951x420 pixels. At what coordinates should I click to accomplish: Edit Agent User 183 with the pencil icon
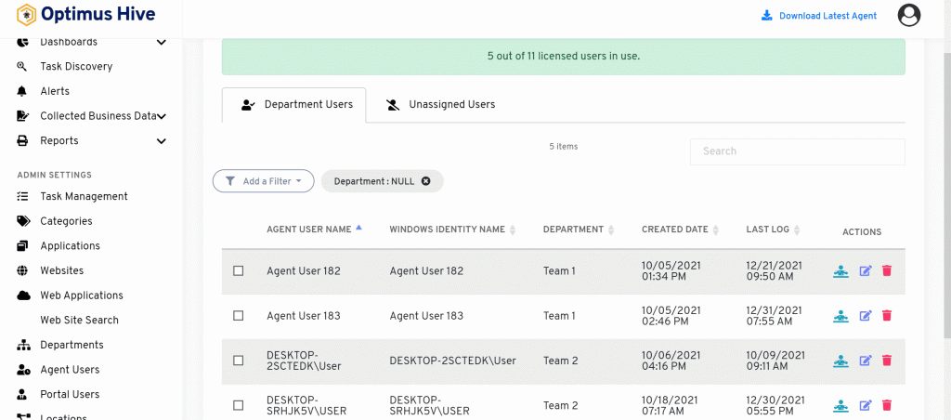click(866, 316)
